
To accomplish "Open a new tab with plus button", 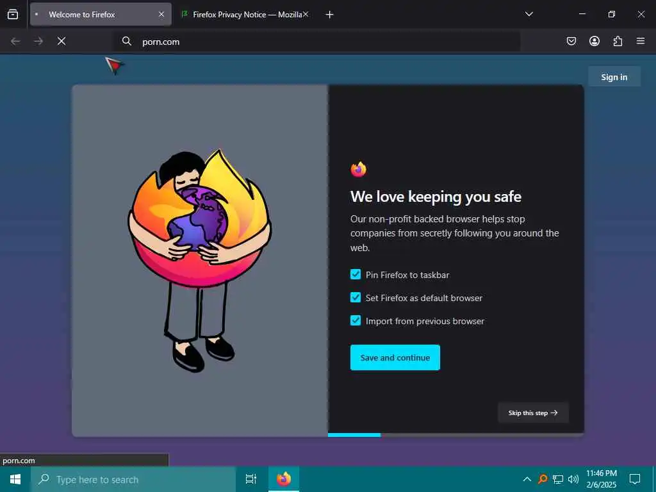I will pyautogui.click(x=330, y=15).
